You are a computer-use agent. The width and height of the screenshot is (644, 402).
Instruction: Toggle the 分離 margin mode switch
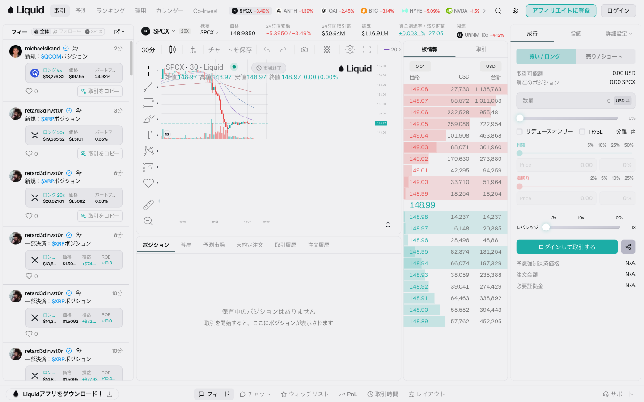[x=625, y=131]
